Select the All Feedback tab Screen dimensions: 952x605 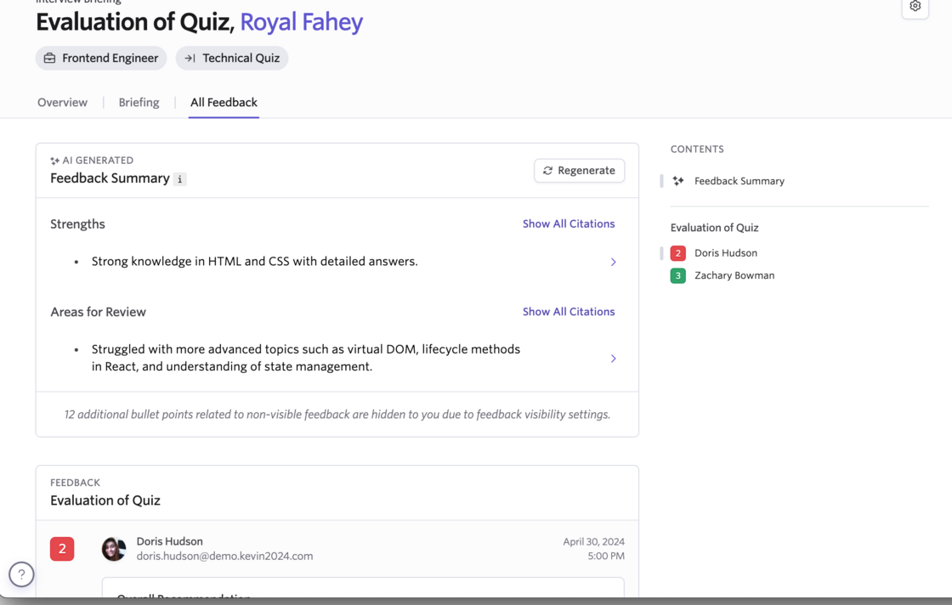(224, 102)
